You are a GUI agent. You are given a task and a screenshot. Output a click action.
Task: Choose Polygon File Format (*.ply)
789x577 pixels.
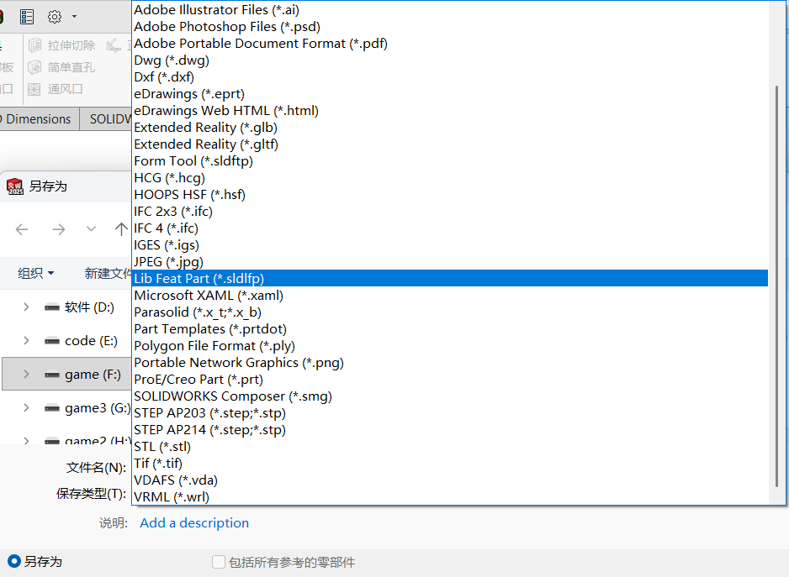coord(449,346)
